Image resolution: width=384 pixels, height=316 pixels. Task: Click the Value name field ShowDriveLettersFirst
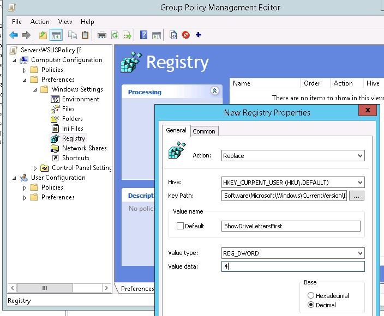click(291, 226)
